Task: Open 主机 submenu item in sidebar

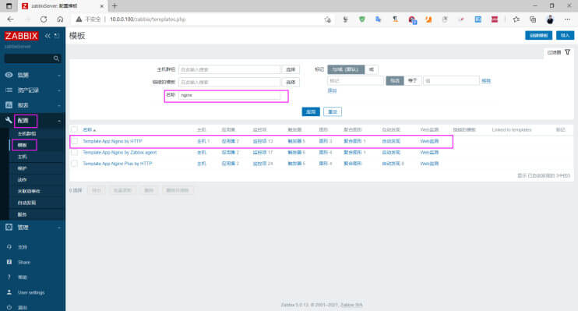Action: [22, 157]
